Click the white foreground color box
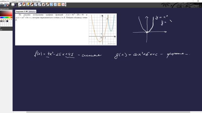Image resolution: width=202 pixels, height=113 pixels. (13, 4)
